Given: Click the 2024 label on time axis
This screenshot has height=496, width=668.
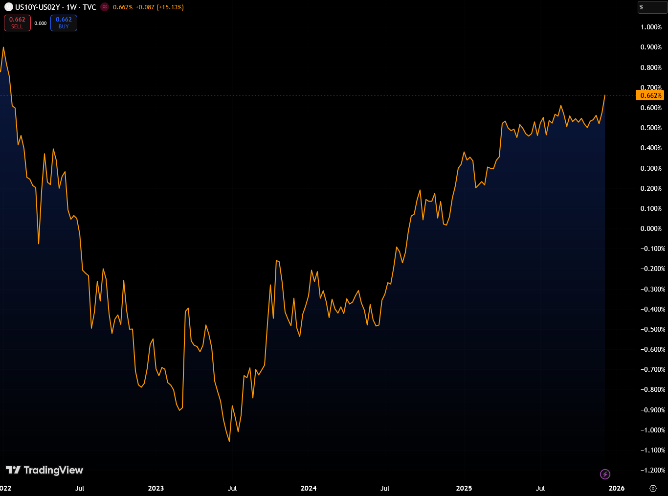Looking at the screenshot, I should 309,488.
